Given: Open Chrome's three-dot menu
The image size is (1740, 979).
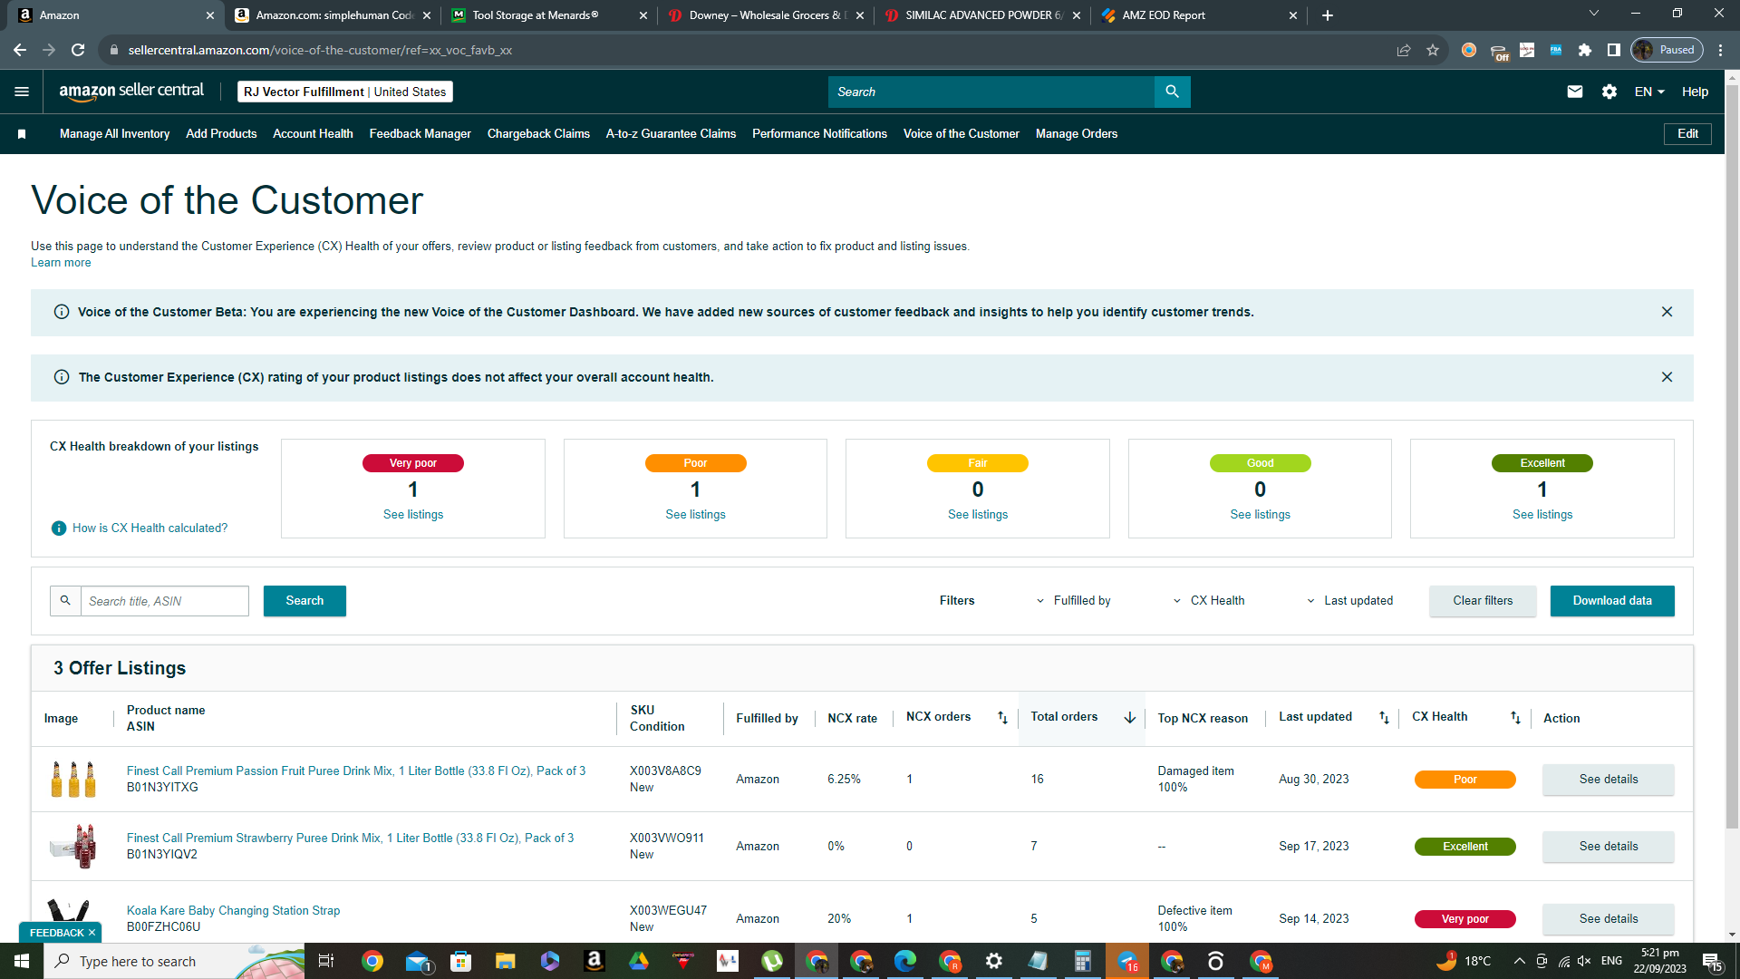Looking at the screenshot, I should (x=1721, y=50).
